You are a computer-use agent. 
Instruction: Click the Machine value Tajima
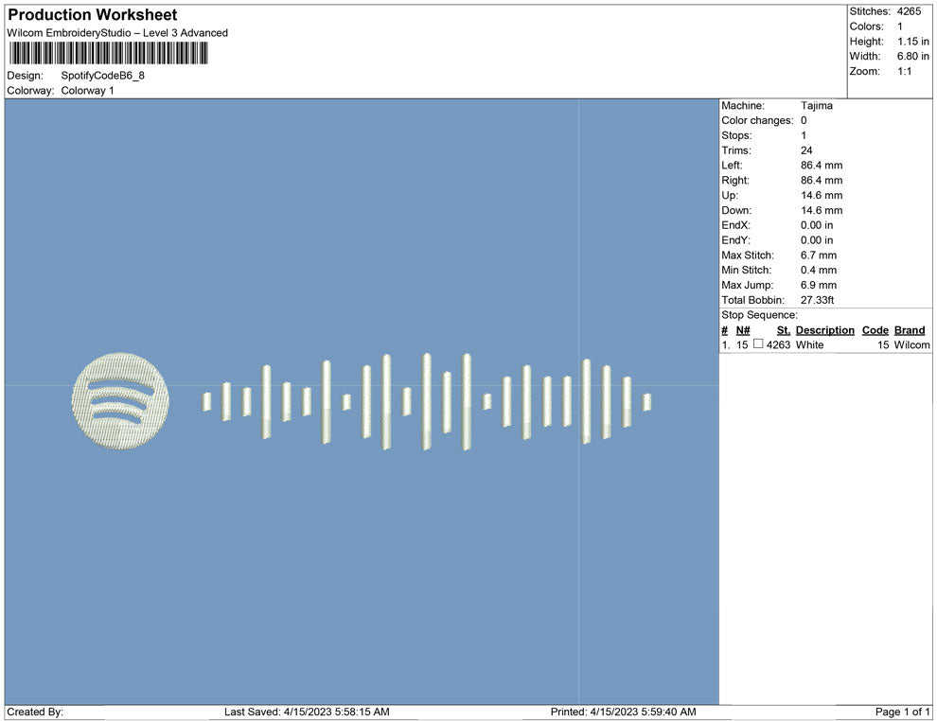click(816, 105)
